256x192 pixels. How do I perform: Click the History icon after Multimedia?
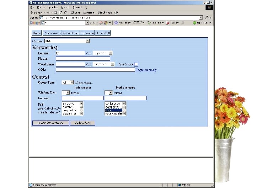click(x=116, y=12)
